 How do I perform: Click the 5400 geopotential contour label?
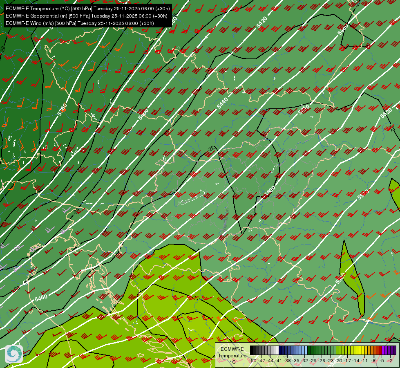[x=143, y=114]
